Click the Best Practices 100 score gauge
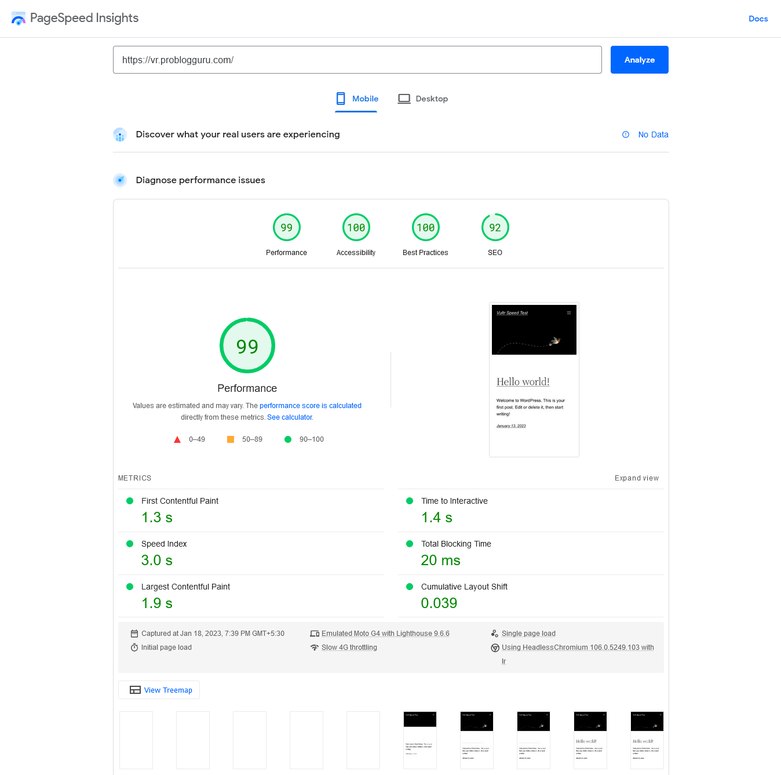This screenshot has height=775, width=781. pos(425,228)
